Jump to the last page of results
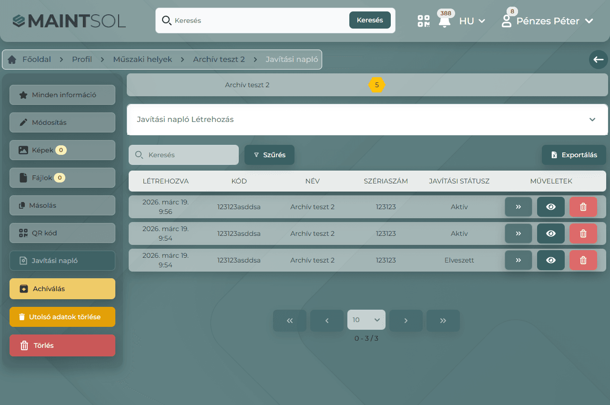The height and width of the screenshot is (405, 610). tap(443, 321)
